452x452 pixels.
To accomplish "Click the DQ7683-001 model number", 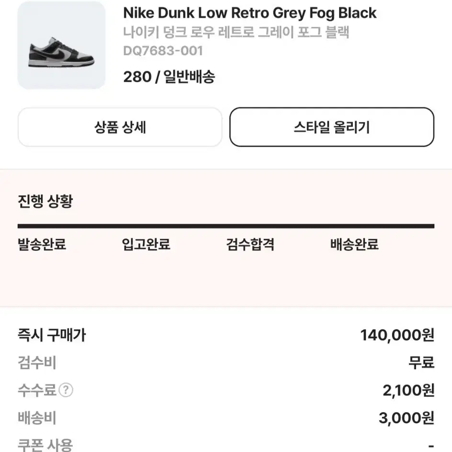I will 163,51.
